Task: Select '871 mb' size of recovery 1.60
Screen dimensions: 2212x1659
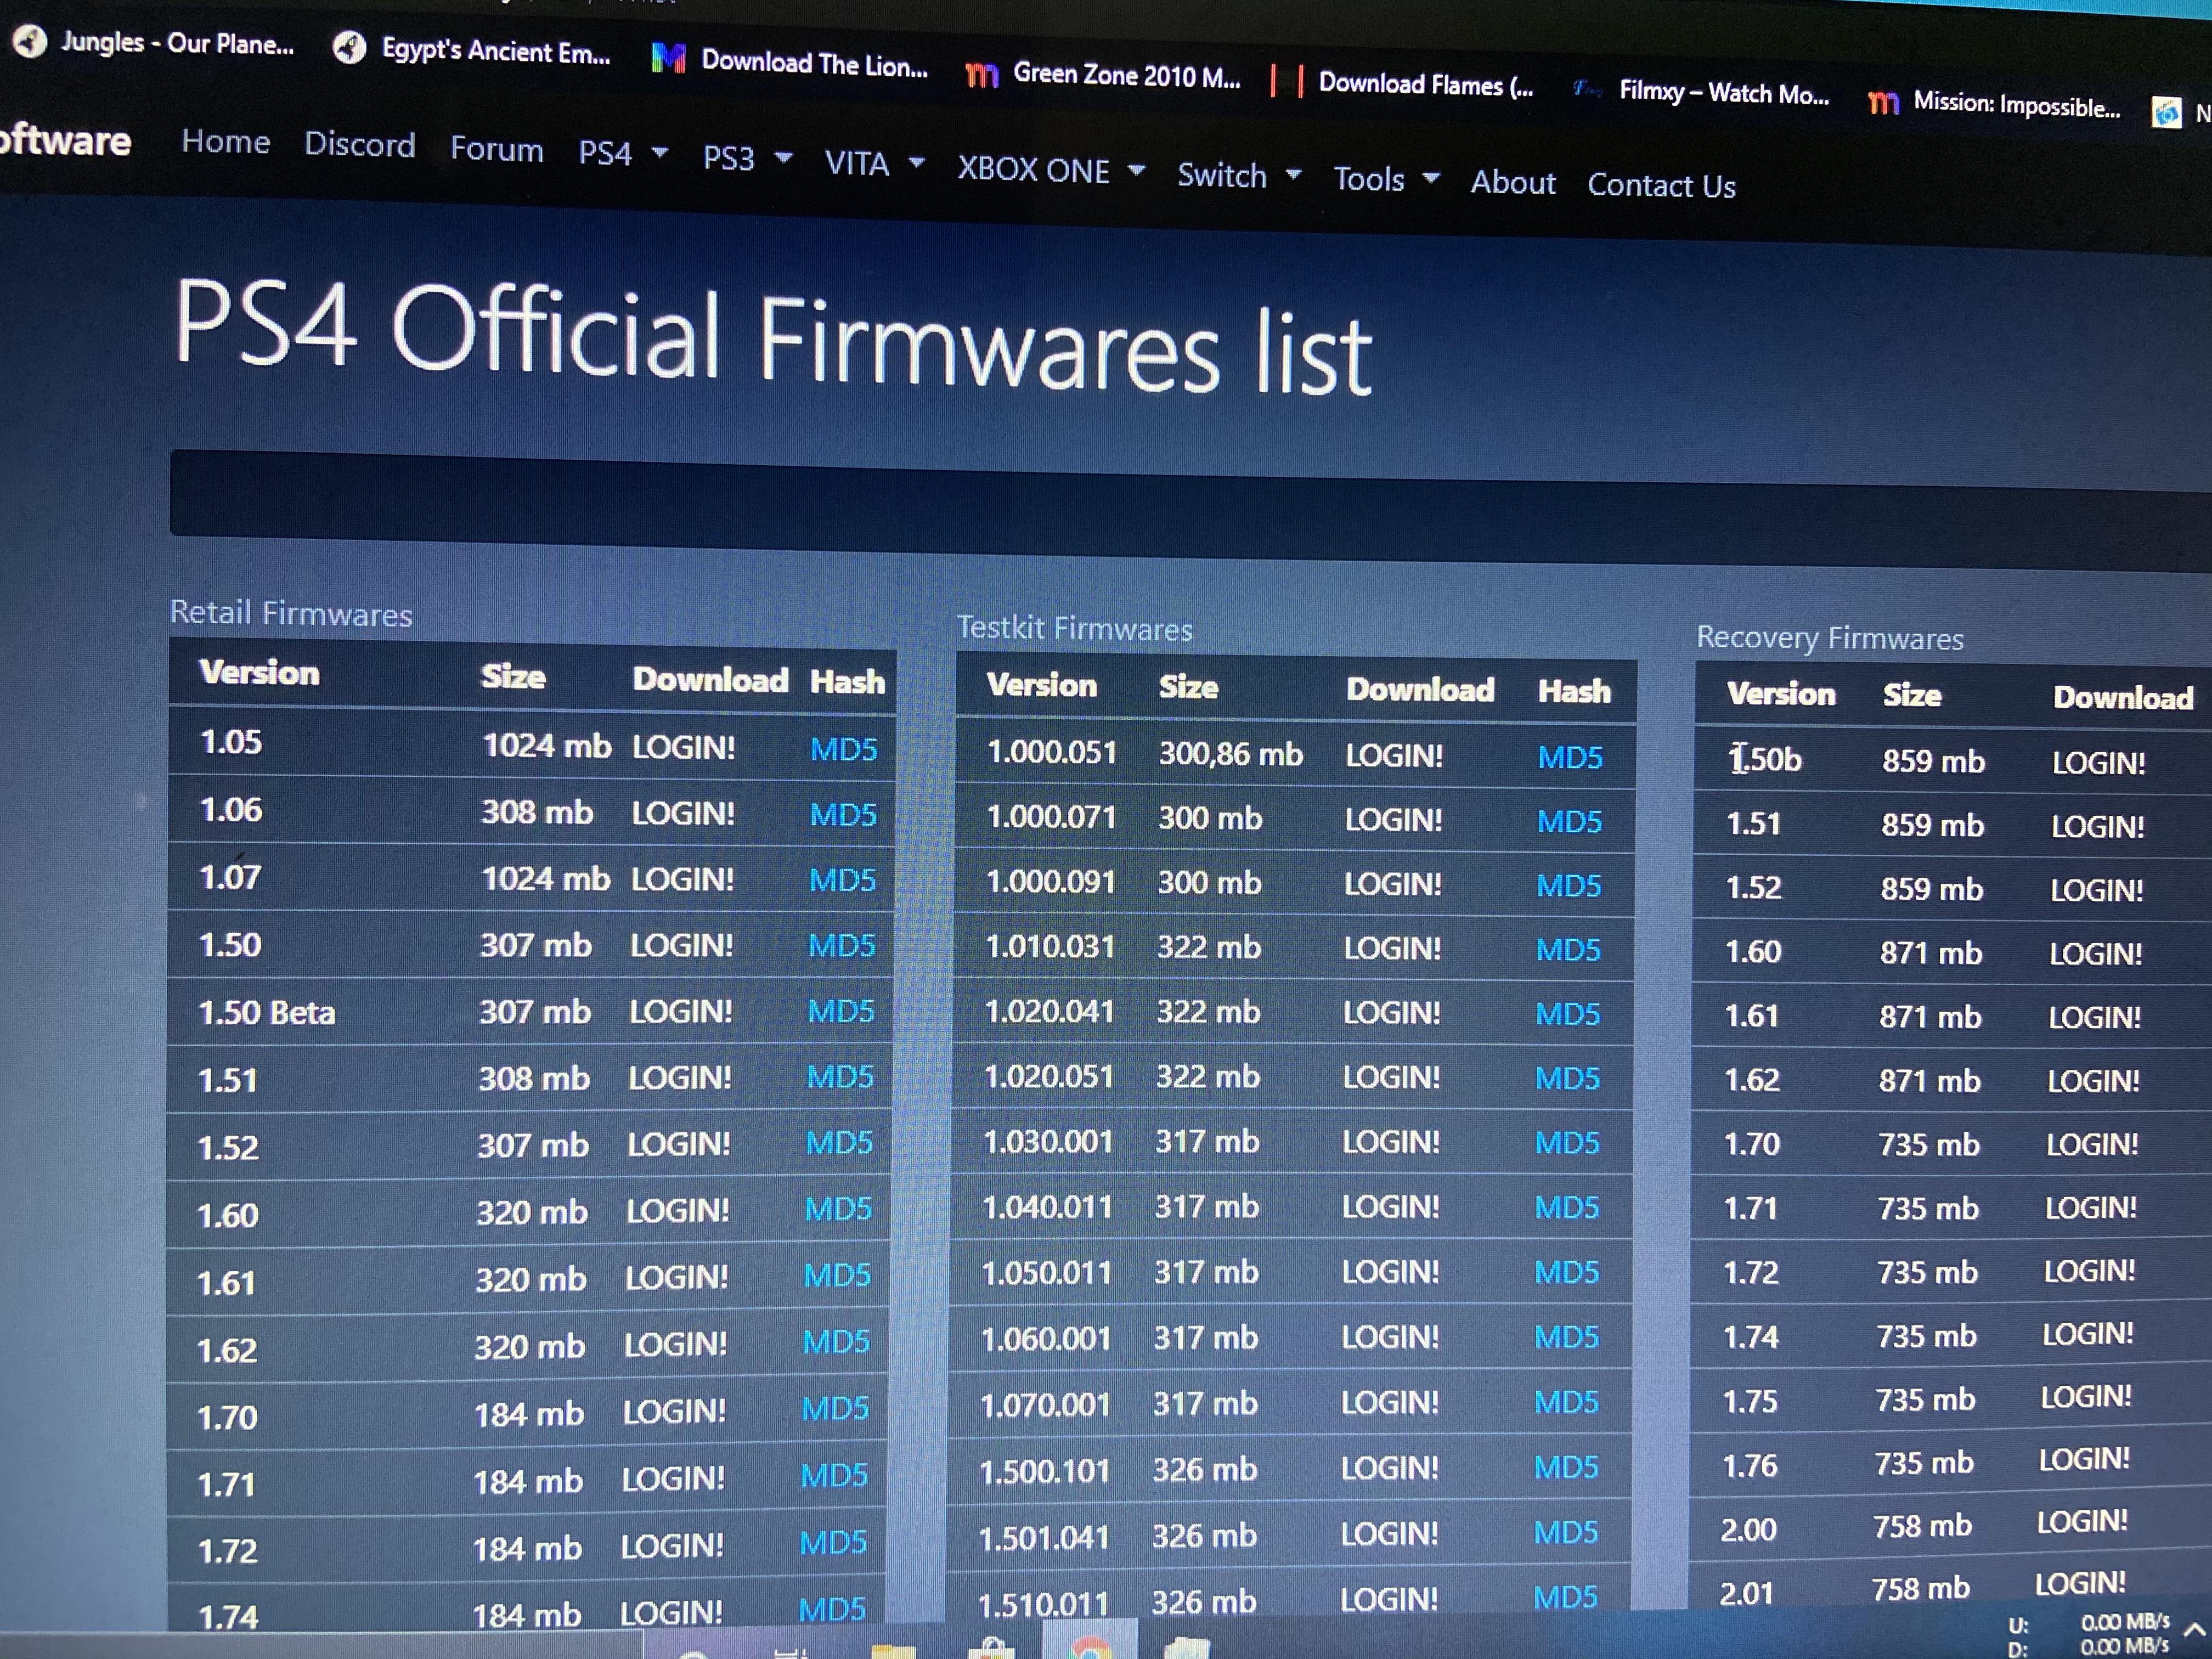Action: click(1931, 952)
